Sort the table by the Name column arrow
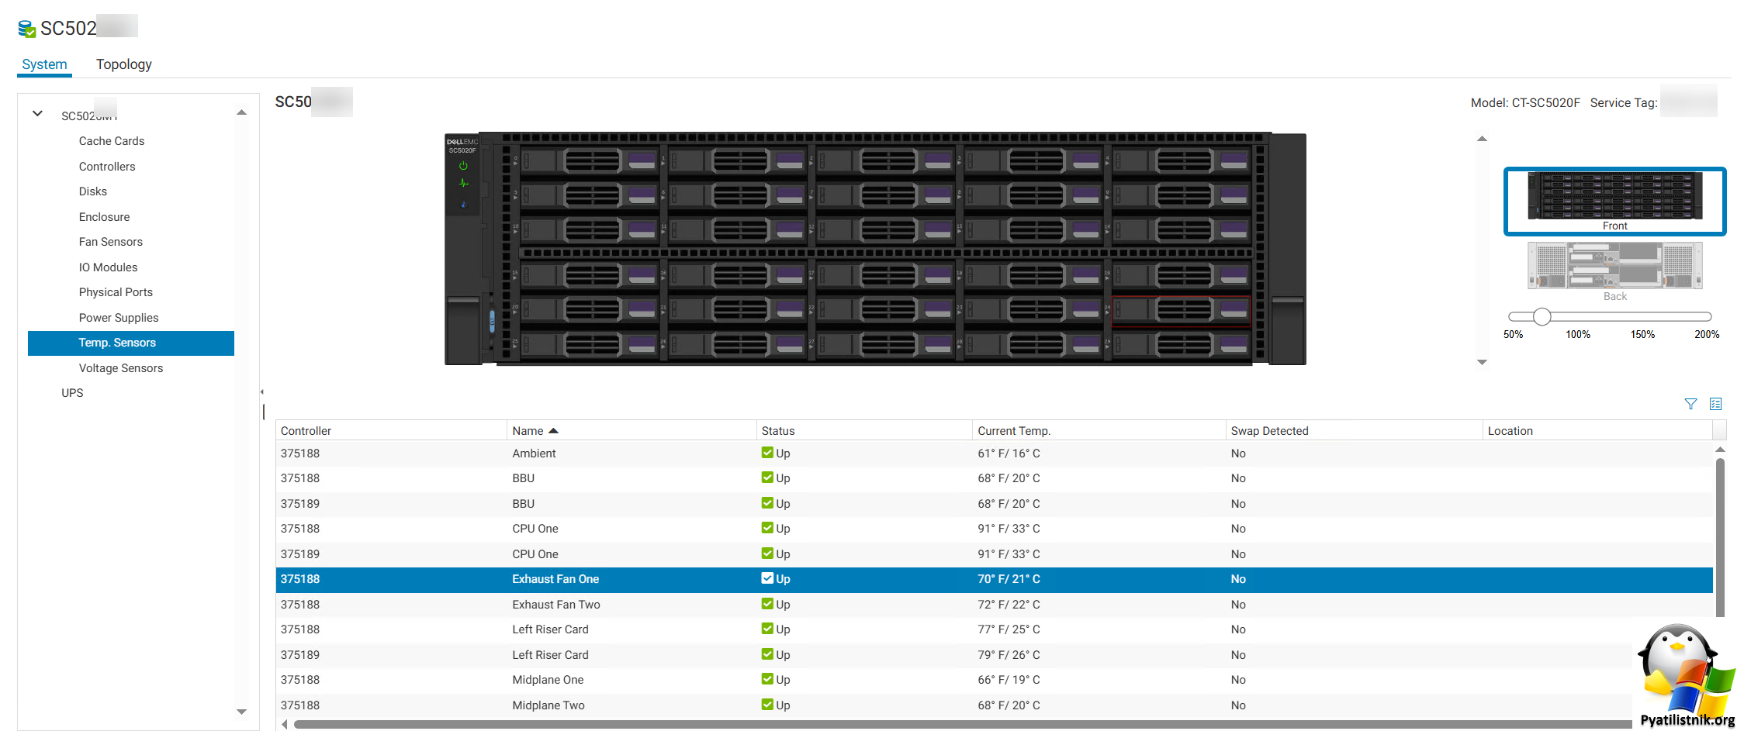The height and width of the screenshot is (731, 1744). point(553,431)
